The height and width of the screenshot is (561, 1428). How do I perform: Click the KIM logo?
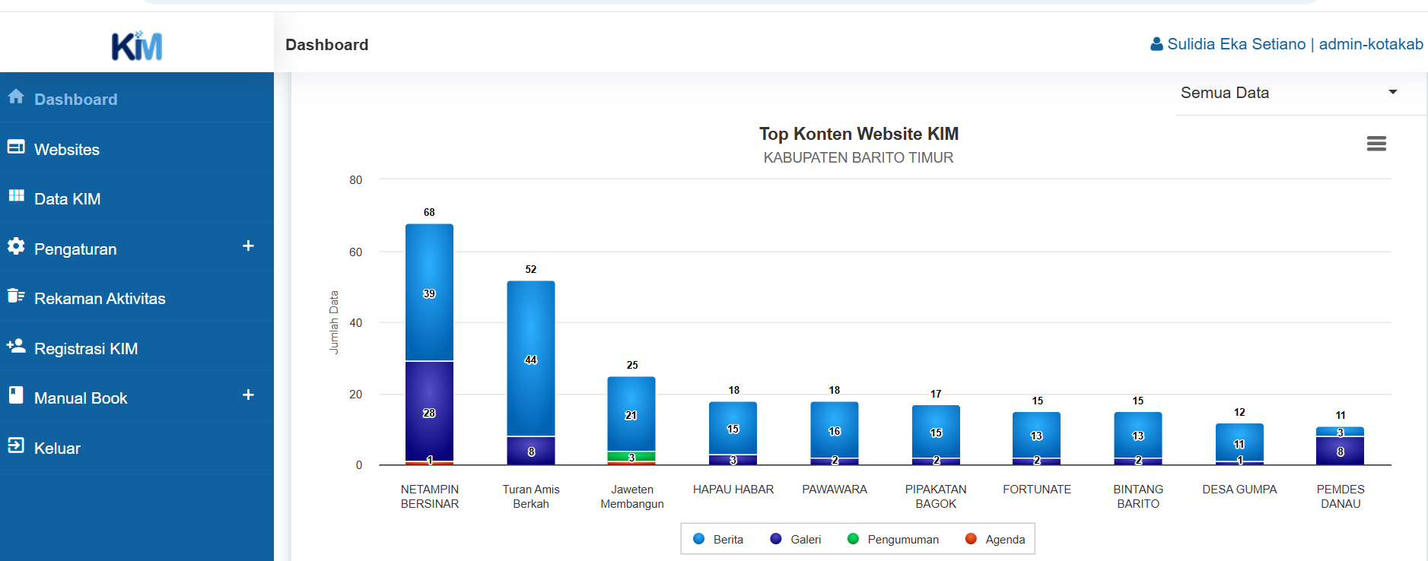137,46
